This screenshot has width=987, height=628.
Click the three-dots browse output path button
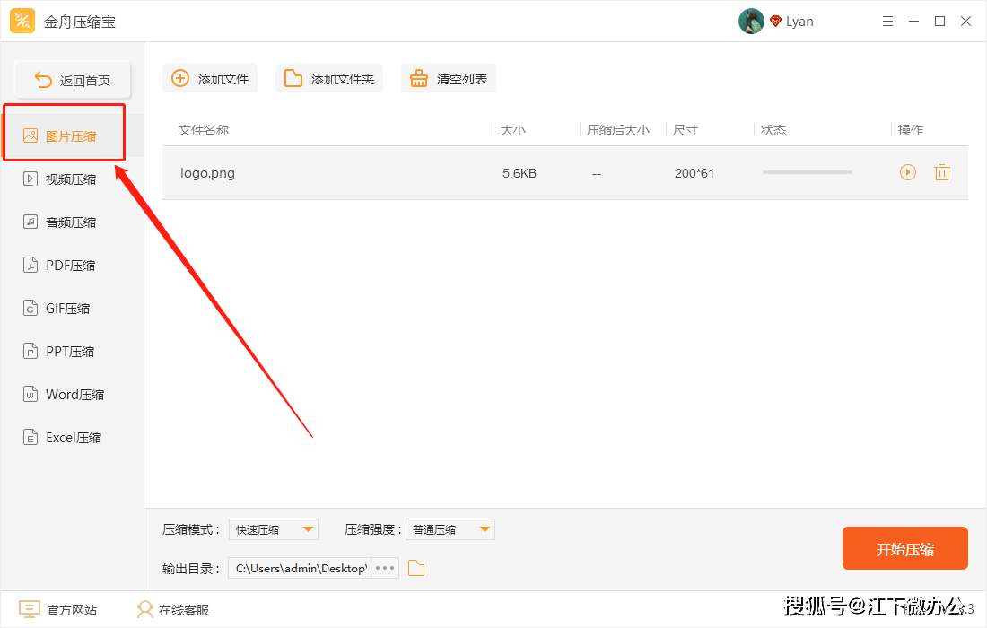(x=385, y=568)
